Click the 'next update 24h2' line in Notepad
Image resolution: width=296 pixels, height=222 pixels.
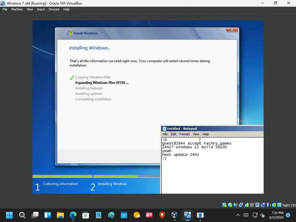tap(180, 155)
